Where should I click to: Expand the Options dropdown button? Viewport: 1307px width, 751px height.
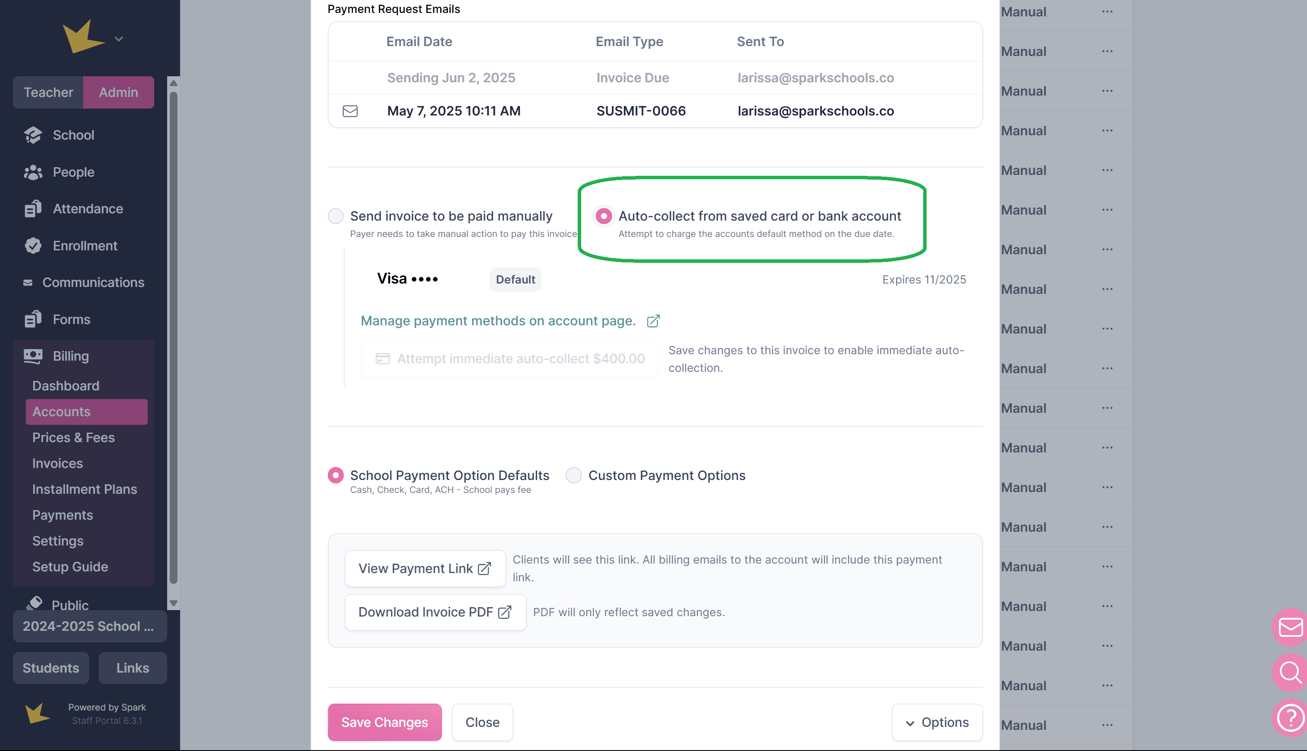pos(937,722)
